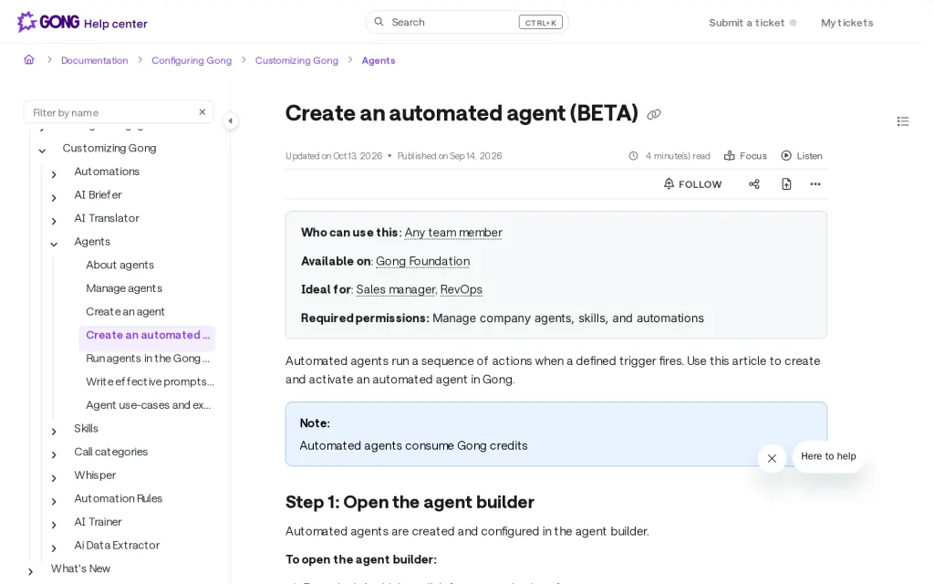Screen dimensions: 934x584
Task: Click the Gong Help center logo
Action: click(x=82, y=23)
